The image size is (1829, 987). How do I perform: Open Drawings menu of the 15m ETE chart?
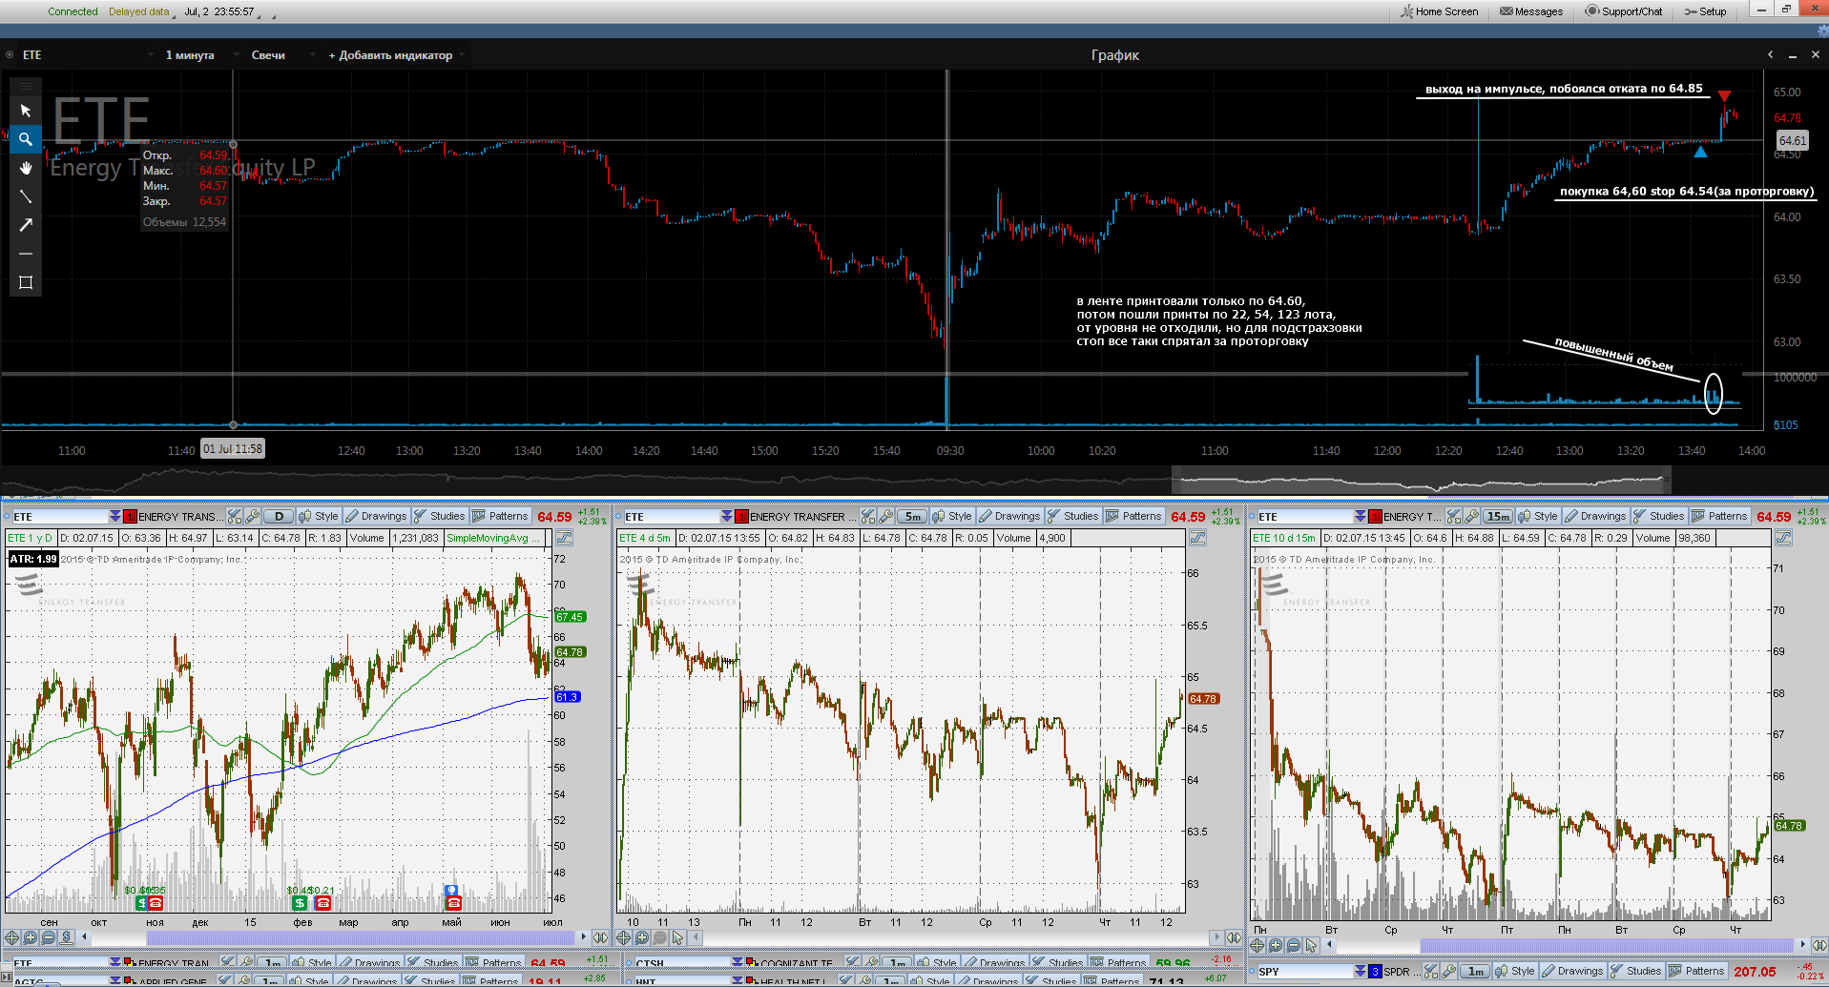tap(1595, 516)
